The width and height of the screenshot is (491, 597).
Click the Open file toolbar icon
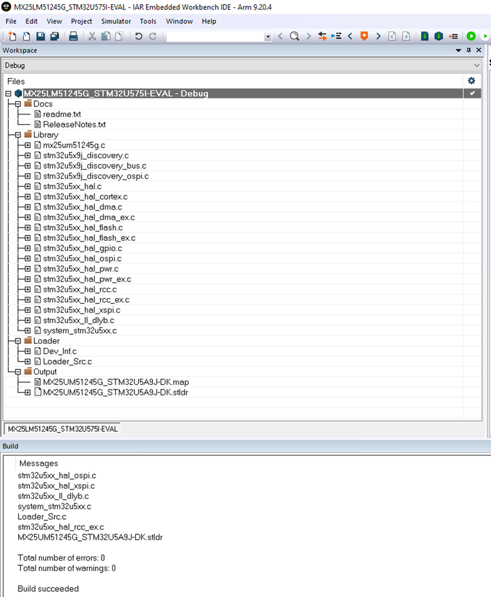pyautogui.click(x=26, y=36)
